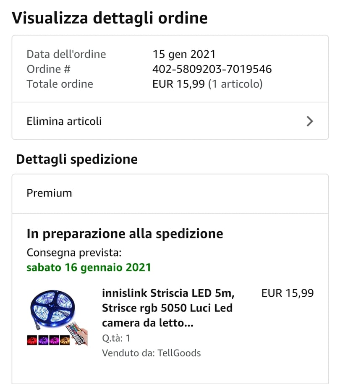Open the chevron arrow beside Elimina articoli

coord(310,121)
